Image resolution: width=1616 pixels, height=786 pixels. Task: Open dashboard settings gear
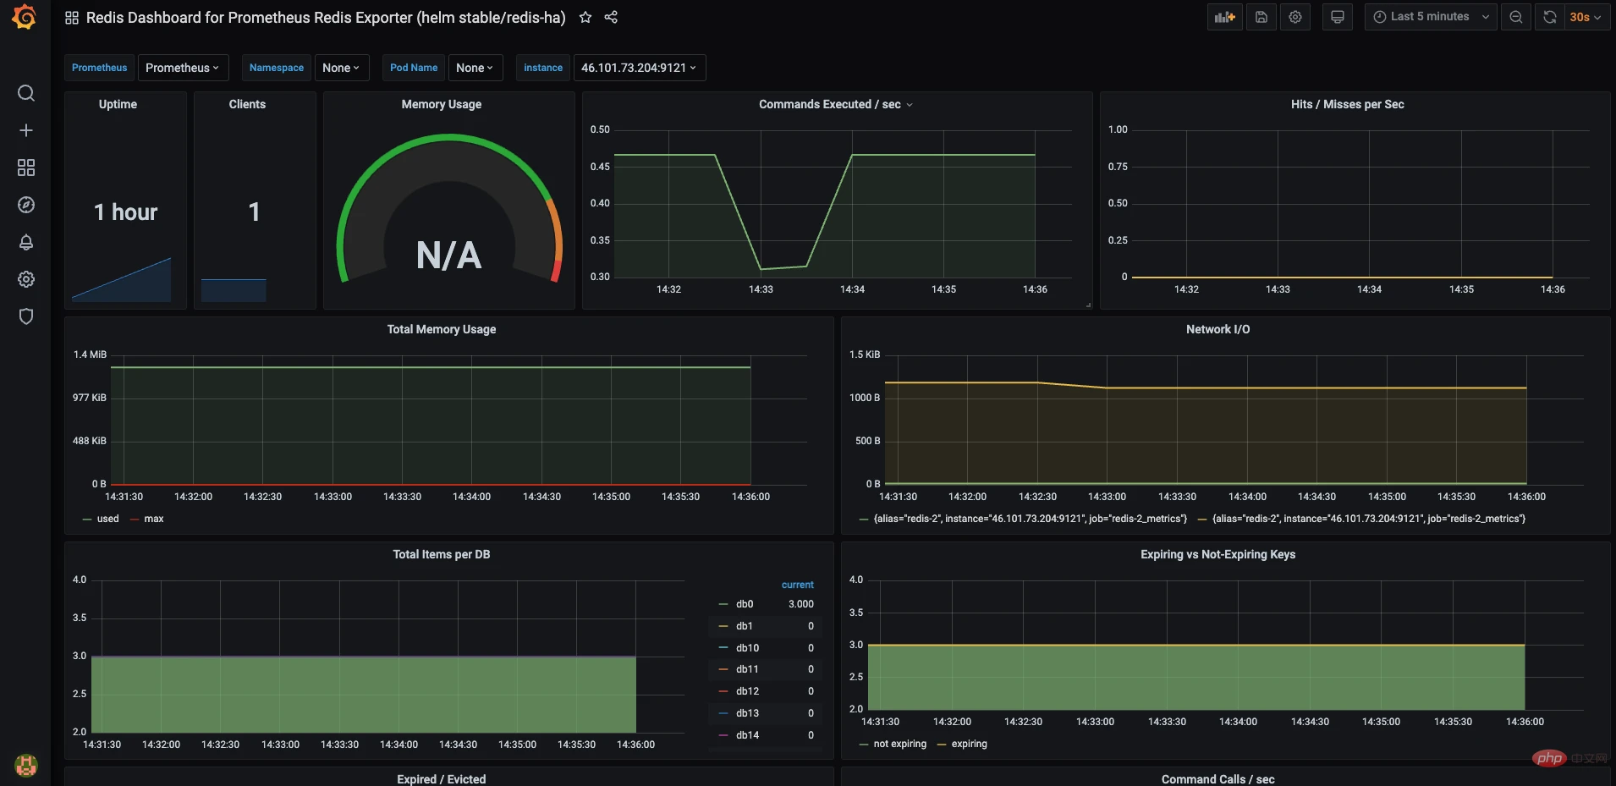click(x=1294, y=17)
